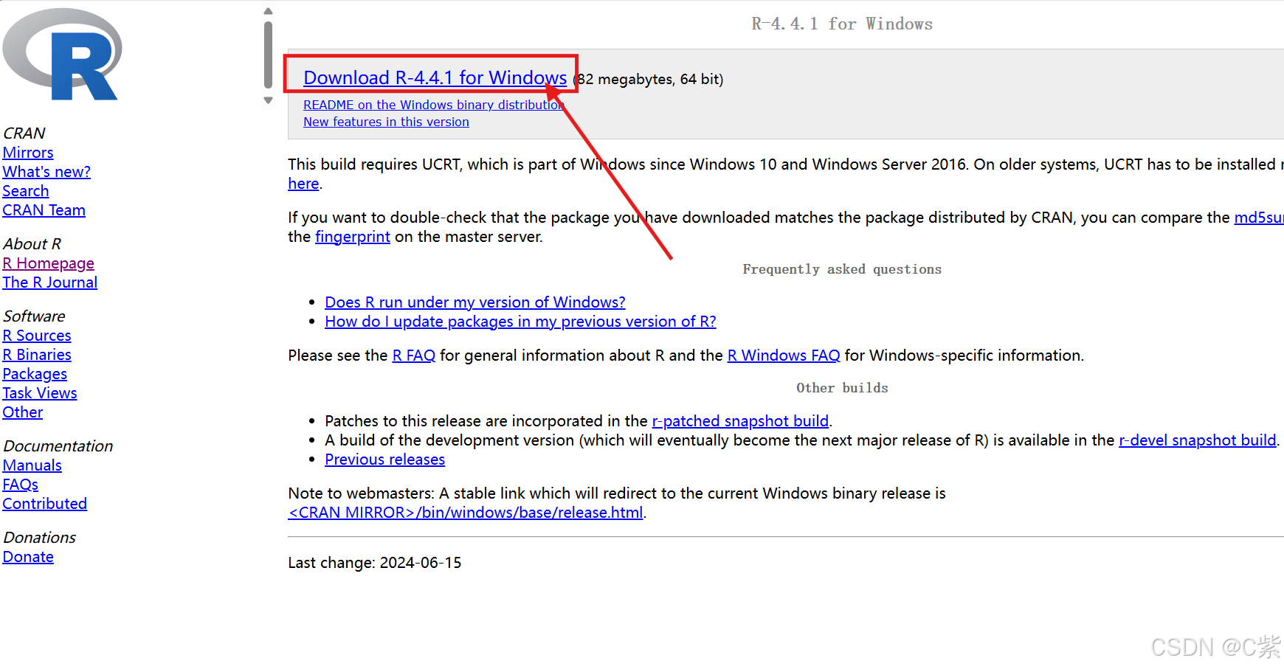Image resolution: width=1284 pixels, height=669 pixels.
Task: Click the '82 megabytes, 64 bit' text
Action: click(x=649, y=79)
